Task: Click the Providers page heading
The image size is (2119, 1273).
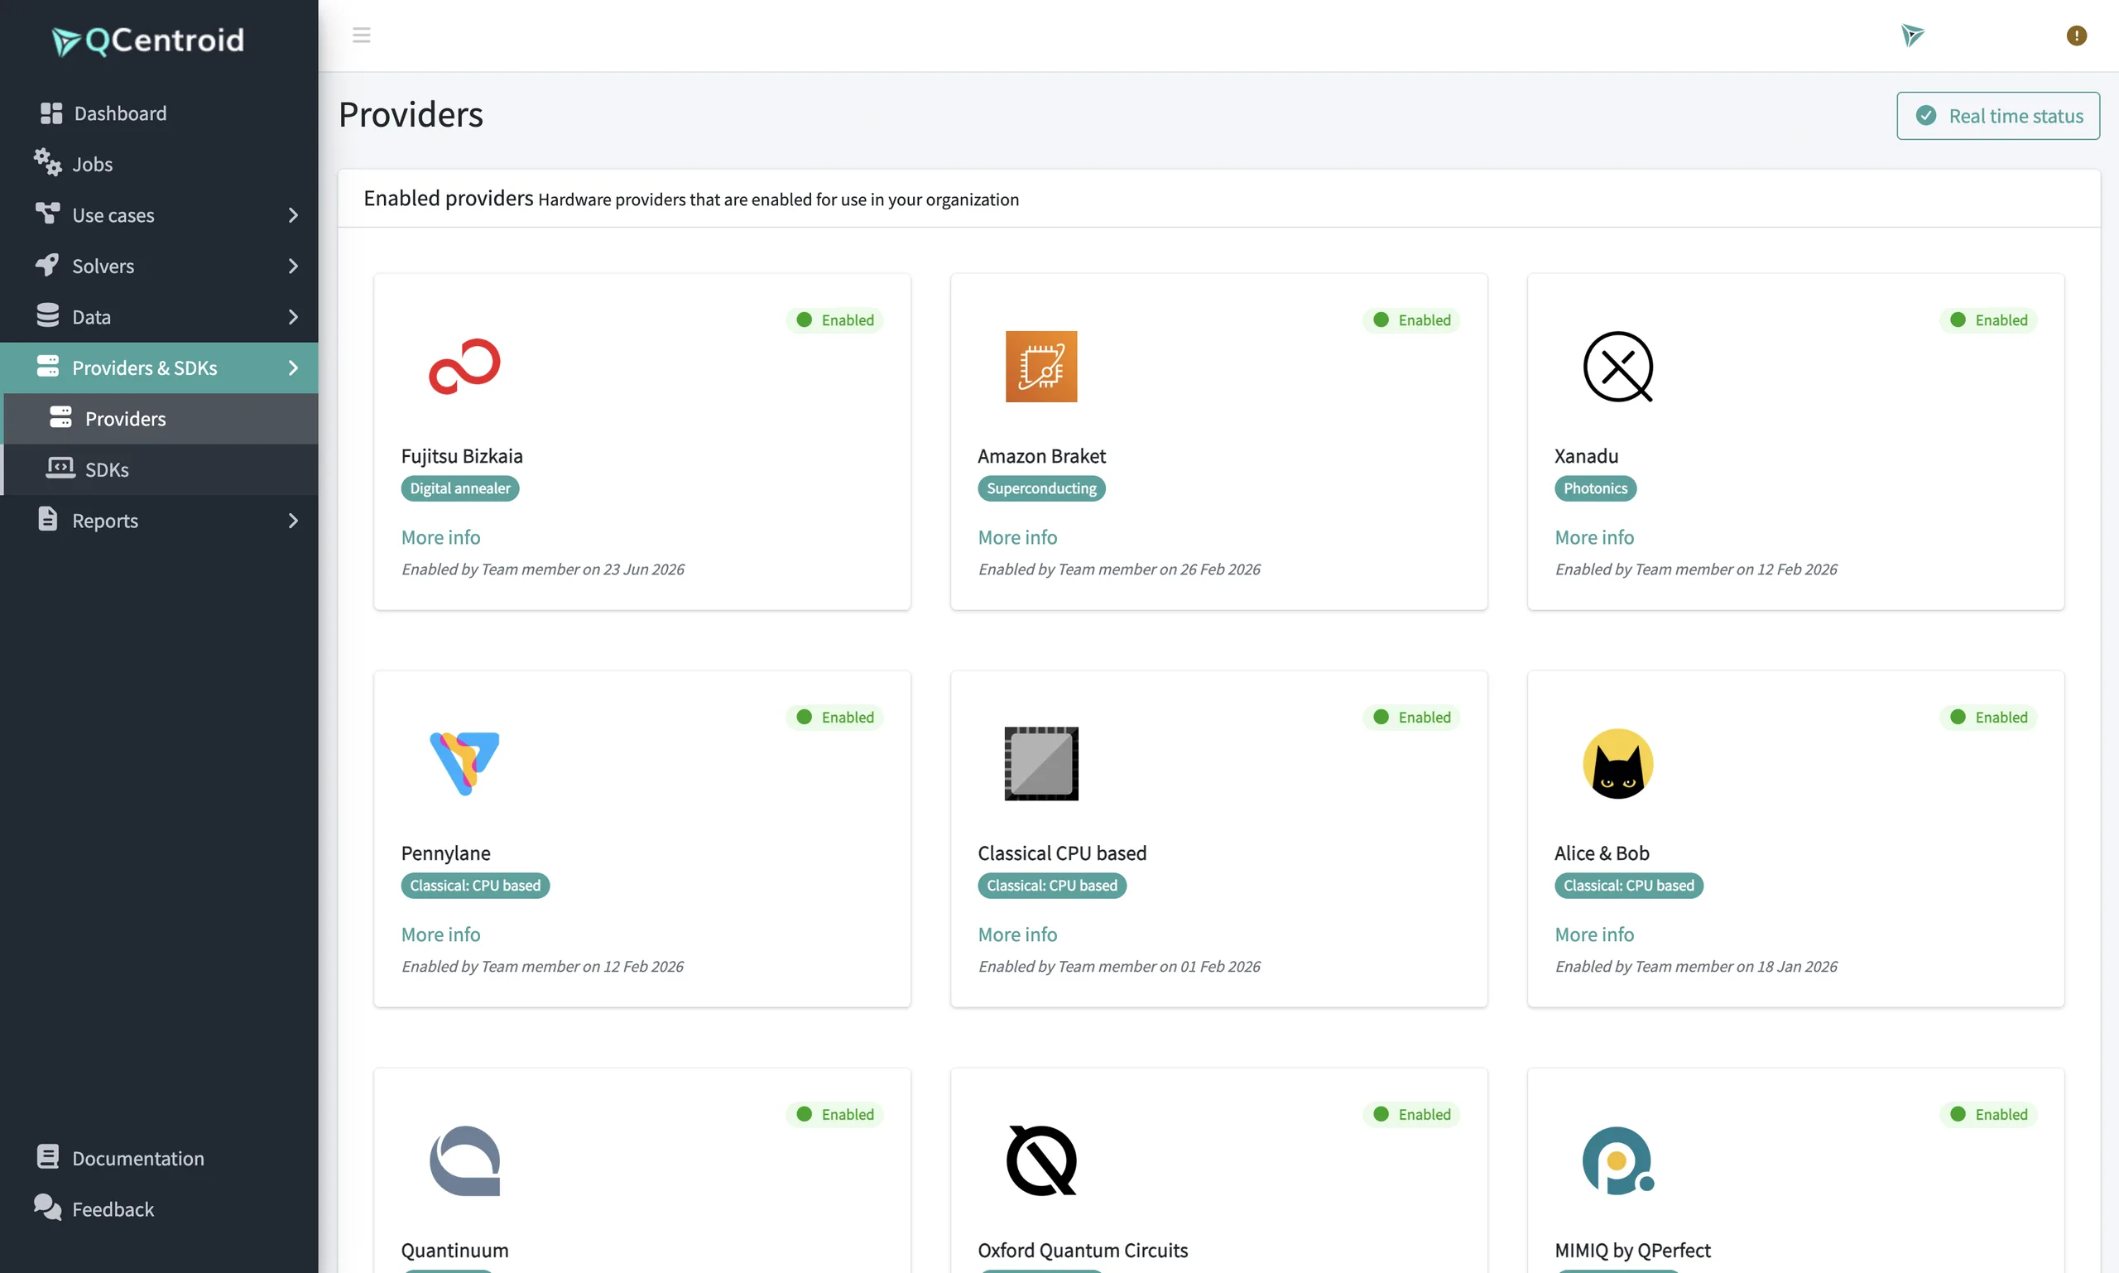Action: click(411, 115)
